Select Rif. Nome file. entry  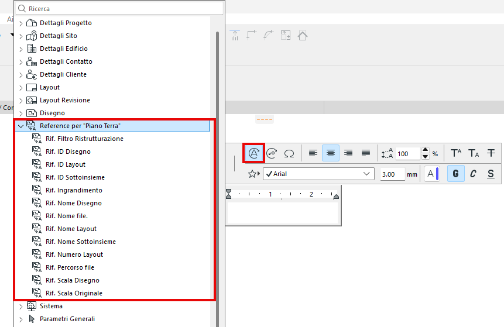[x=67, y=216]
